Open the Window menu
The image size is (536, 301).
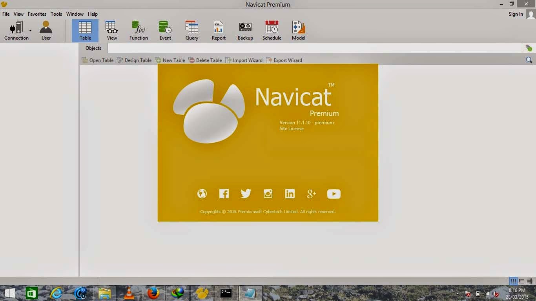click(75, 14)
